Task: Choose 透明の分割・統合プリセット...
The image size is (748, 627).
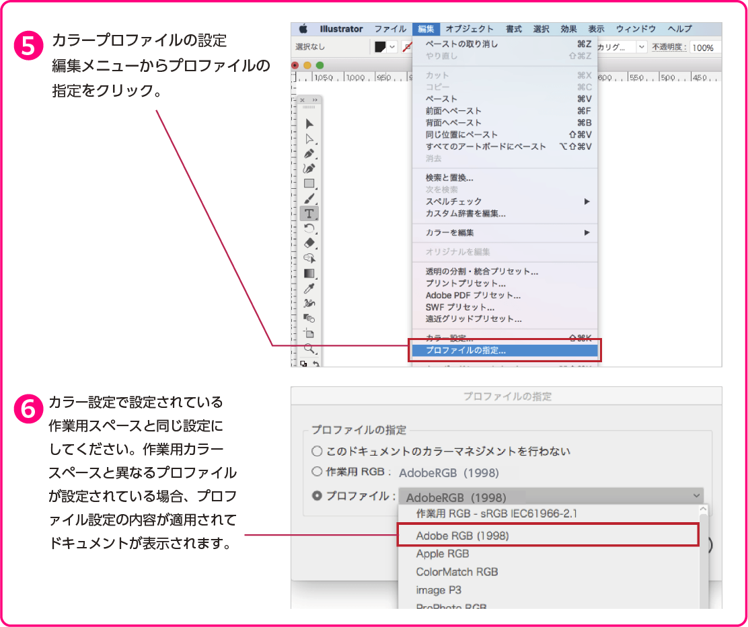Action: coord(504,271)
